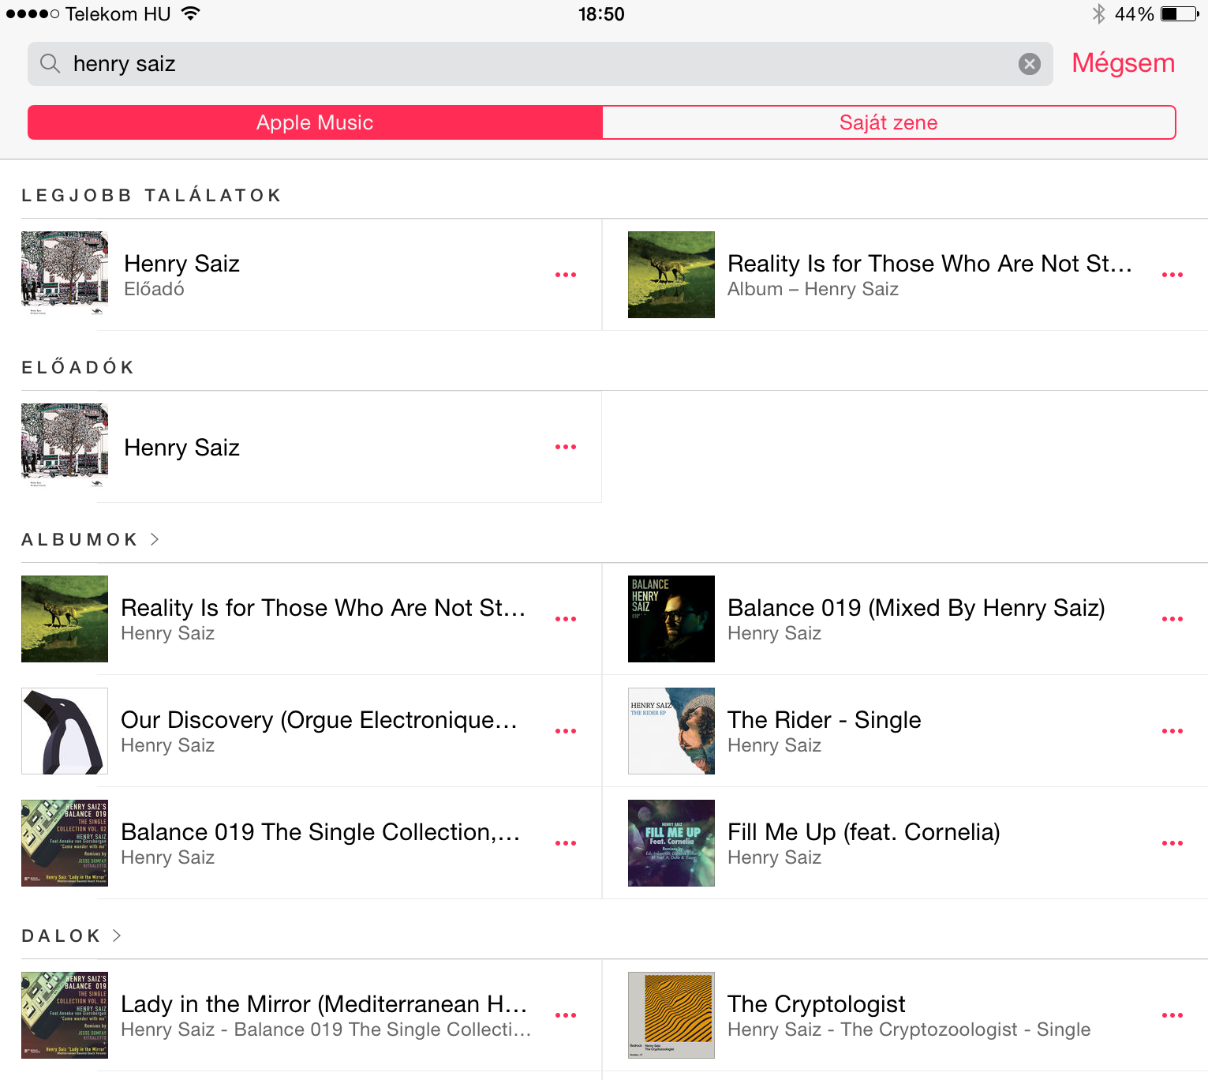
Task: Open The Rider single cover art
Action: click(x=671, y=731)
